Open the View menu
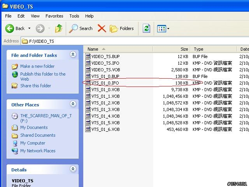The width and height of the screenshot is (249, 187). pyautogui.click(x=35, y=16)
